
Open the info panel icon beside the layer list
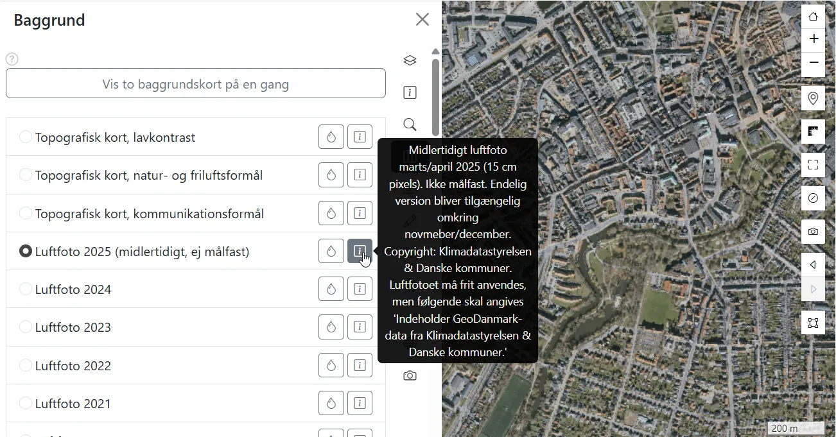point(410,92)
